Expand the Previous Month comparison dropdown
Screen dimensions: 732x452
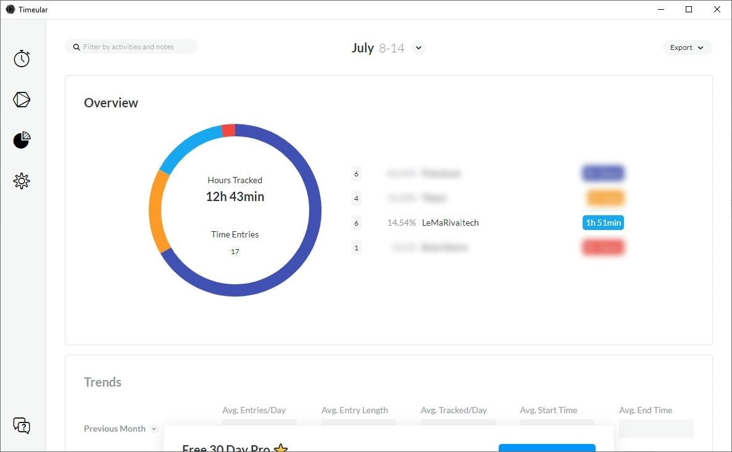[154, 429]
